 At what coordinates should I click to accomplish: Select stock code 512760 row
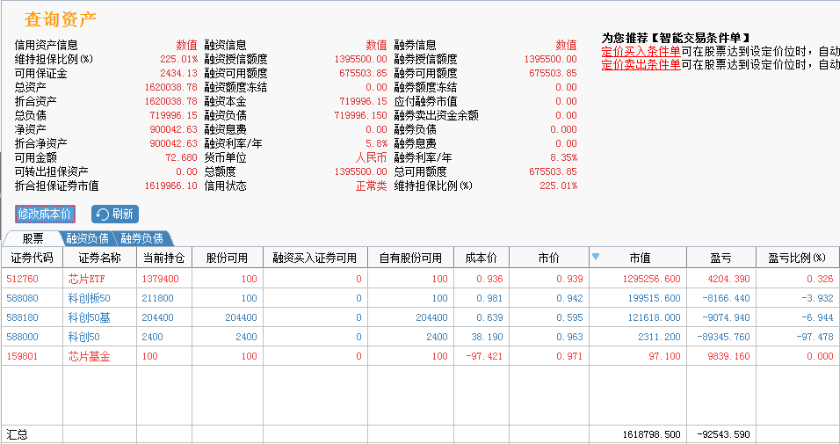pyautogui.click(x=420, y=279)
